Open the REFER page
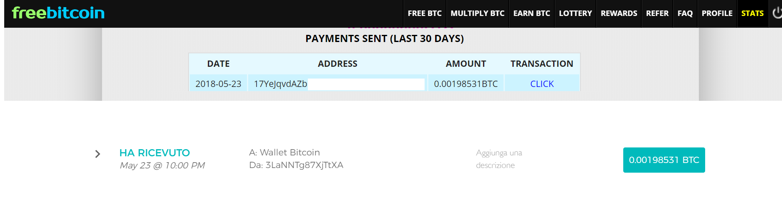Screen dimensions: 782x205 point(657,13)
